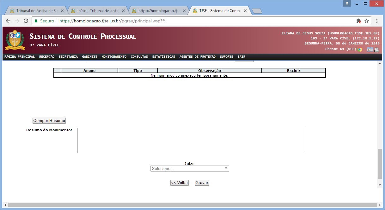The height and width of the screenshot is (210, 385).
Task: Click the user ID card icon
Action: click(370, 50)
